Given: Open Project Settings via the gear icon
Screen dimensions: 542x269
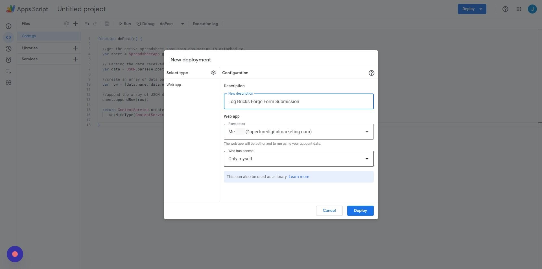Looking at the screenshot, I should pyautogui.click(x=8, y=82).
